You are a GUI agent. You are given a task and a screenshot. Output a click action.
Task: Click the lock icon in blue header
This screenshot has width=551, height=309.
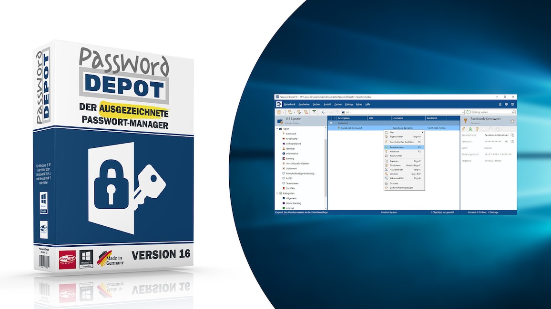click(500, 105)
